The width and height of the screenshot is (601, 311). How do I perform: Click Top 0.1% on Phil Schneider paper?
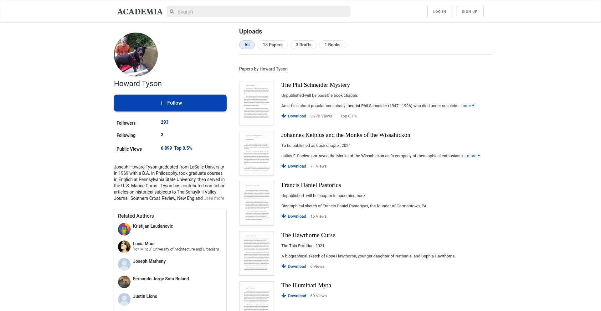[x=348, y=116]
